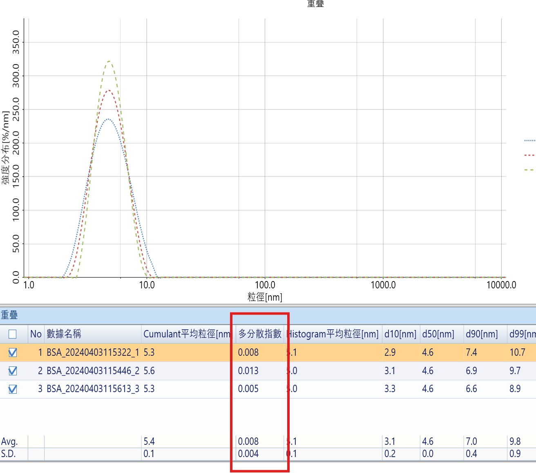Uncheck the checkbox for BSA_20240403115613_3
Screen dimensions: 536x473
click(13, 389)
